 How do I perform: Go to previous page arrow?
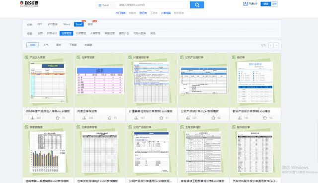(270, 45)
